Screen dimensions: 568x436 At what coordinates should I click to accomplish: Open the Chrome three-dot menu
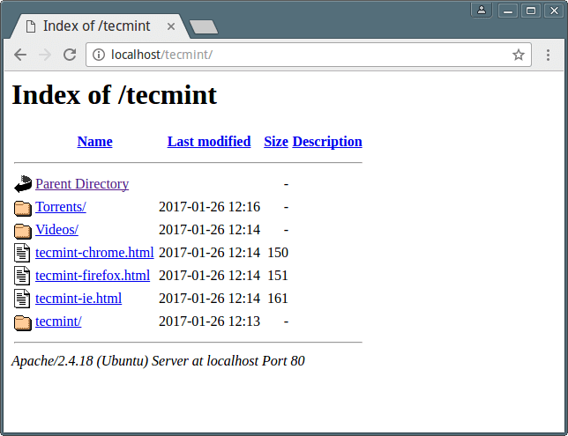tap(548, 55)
